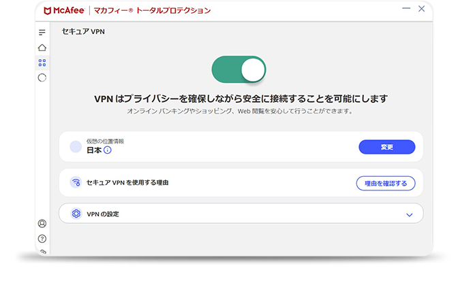Click the circular scan icon in sidebar
The image size is (458, 285).
coord(42,78)
